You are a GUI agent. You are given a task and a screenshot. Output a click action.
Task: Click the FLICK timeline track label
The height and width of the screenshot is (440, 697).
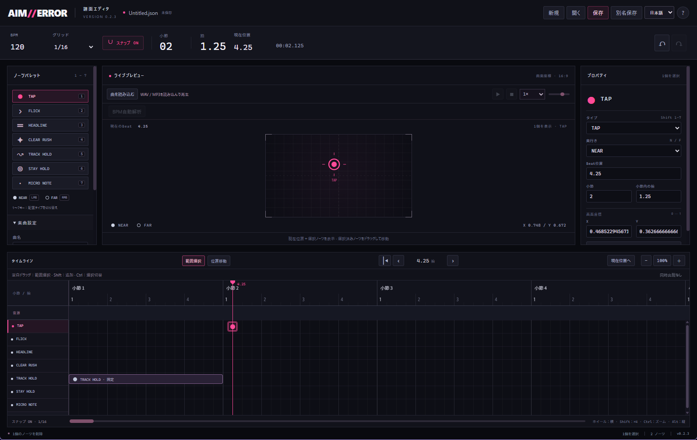tap(38, 339)
